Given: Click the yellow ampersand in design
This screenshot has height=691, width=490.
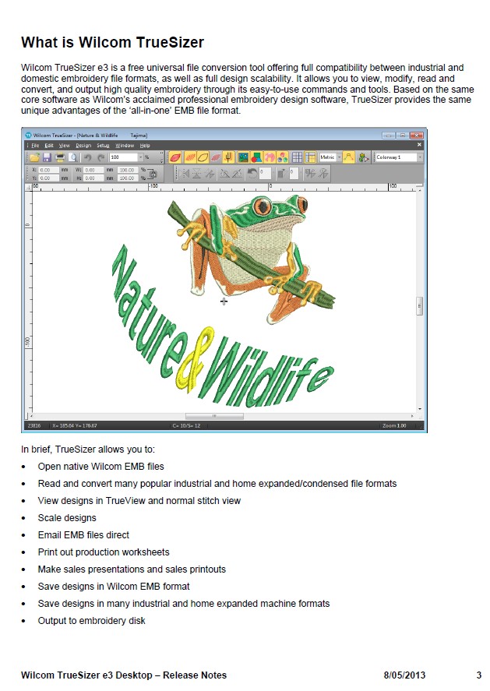Looking at the screenshot, I should [x=196, y=358].
